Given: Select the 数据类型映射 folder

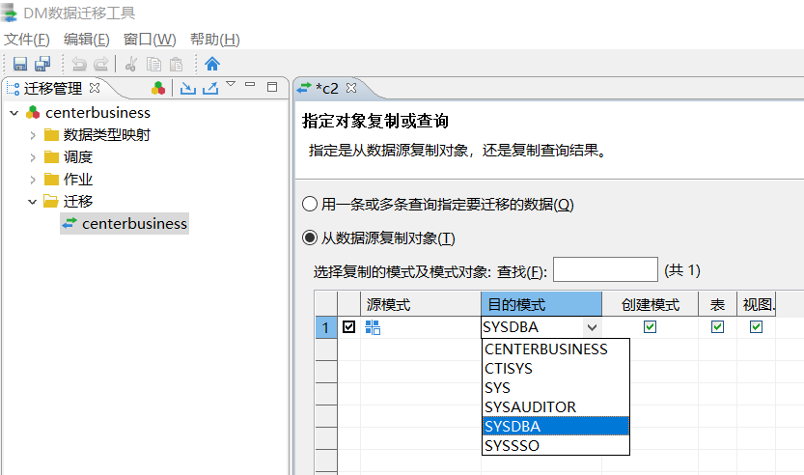Looking at the screenshot, I should tap(106, 135).
